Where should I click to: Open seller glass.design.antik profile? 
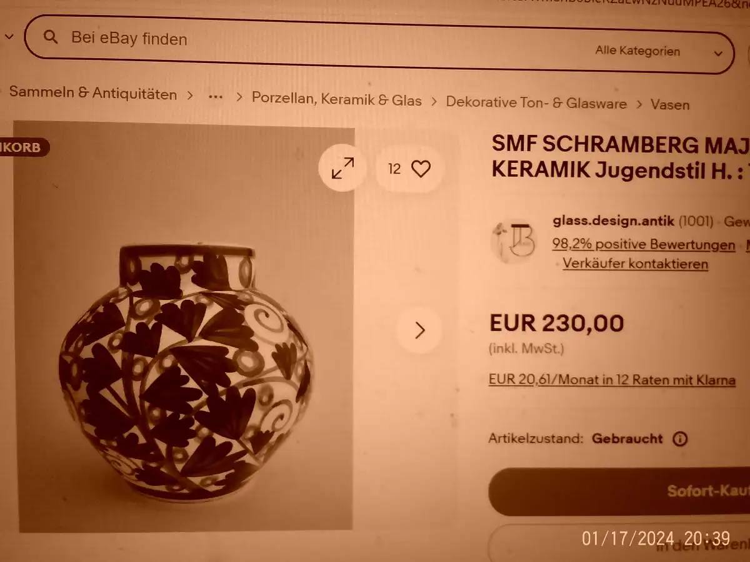pyautogui.click(x=614, y=220)
